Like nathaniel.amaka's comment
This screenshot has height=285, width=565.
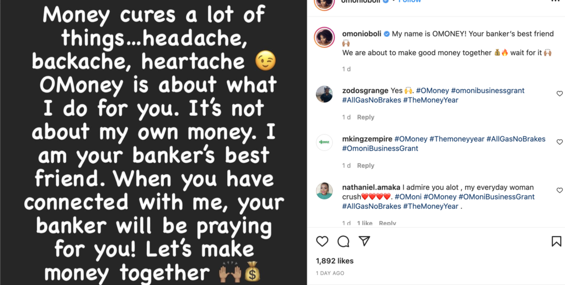point(559,190)
